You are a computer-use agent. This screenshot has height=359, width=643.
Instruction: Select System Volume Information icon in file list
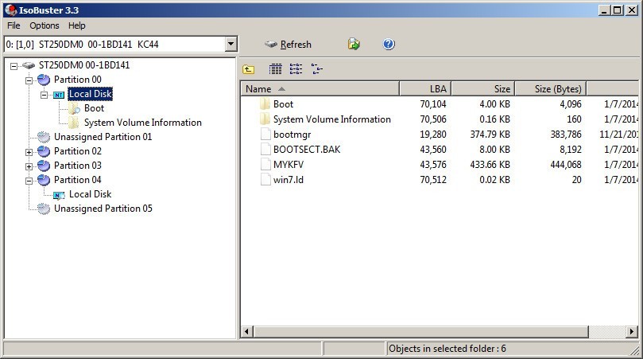point(265,119)
